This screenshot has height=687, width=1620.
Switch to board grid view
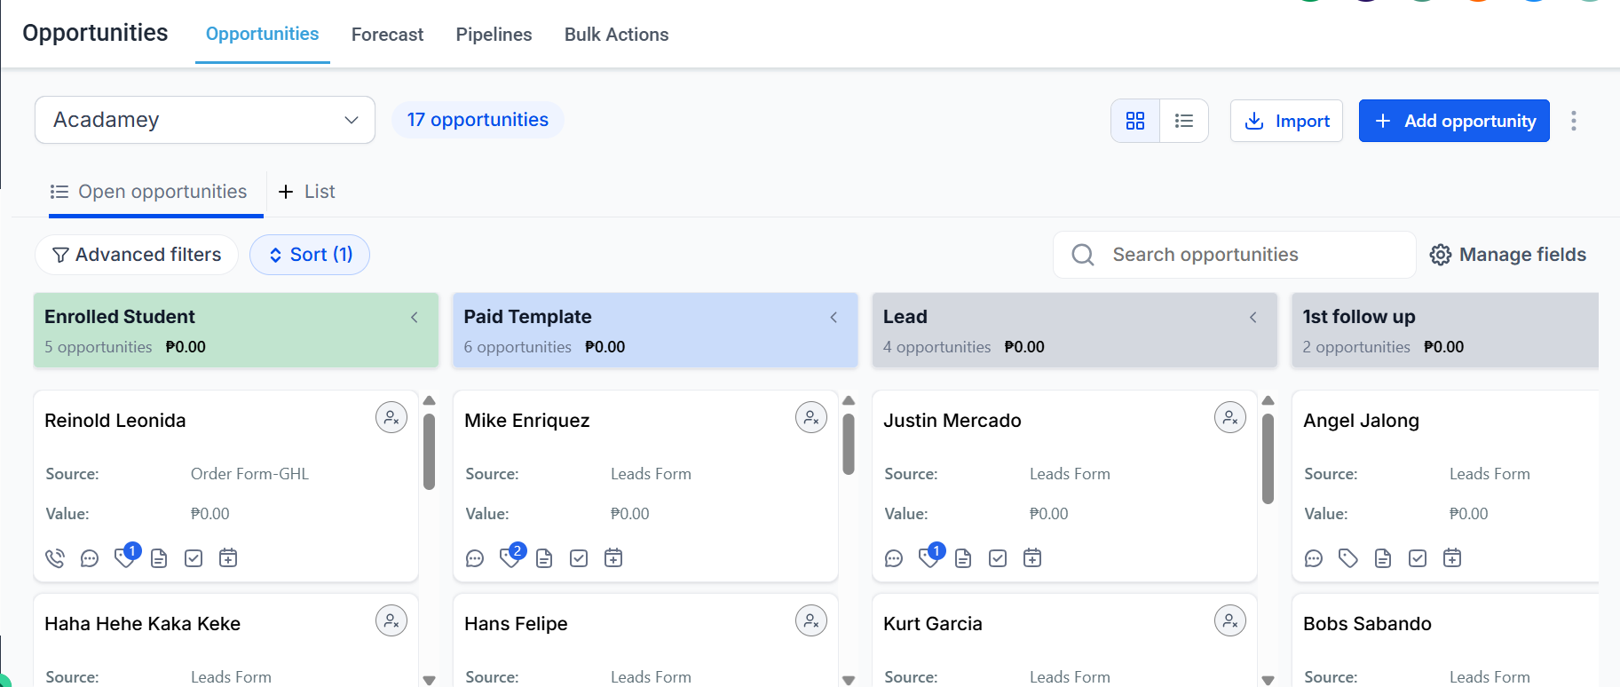(x=1135, y=121)
